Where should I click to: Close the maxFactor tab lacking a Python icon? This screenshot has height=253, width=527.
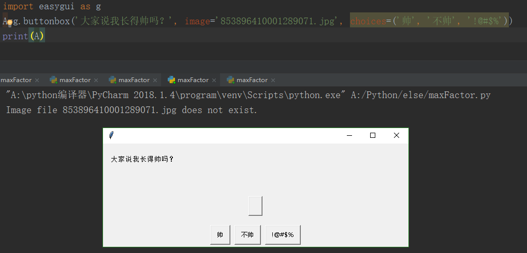coord(37,80)
